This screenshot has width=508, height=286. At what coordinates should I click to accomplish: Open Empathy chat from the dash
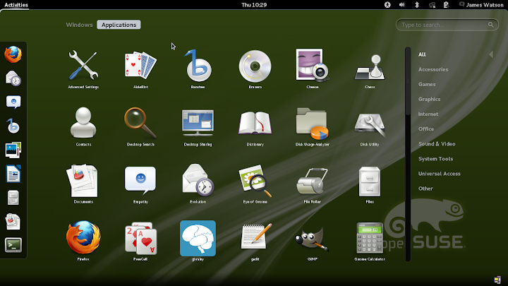tap(13, 102)
